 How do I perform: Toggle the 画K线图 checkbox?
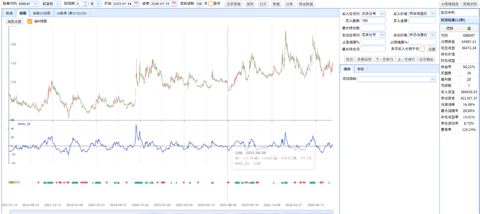(x=30, y=22)
